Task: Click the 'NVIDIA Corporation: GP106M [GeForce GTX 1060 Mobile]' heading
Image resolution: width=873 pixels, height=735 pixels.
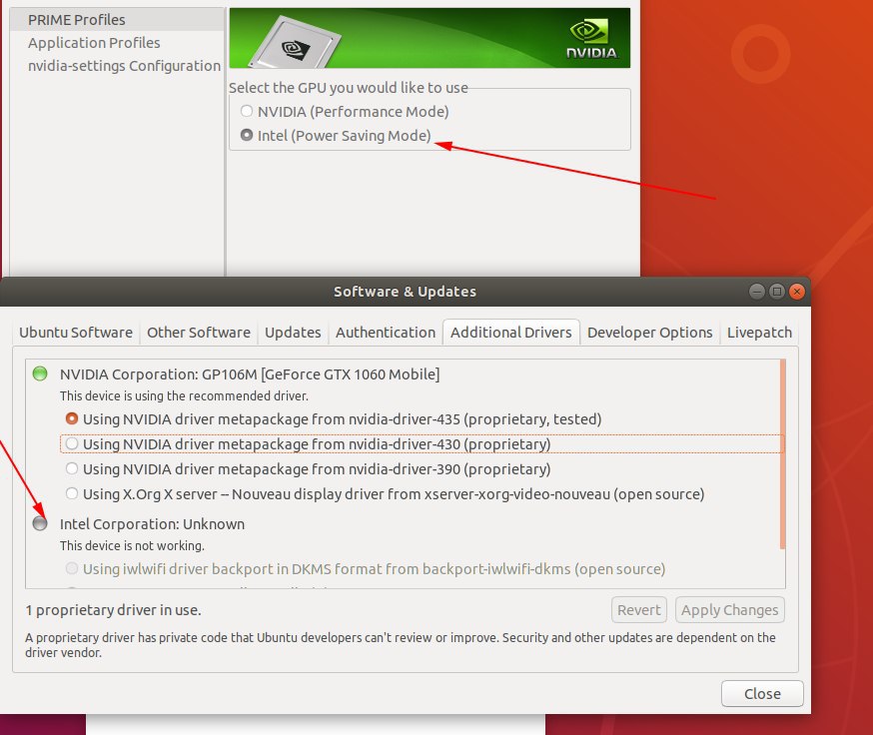Action: pos(250,374)
